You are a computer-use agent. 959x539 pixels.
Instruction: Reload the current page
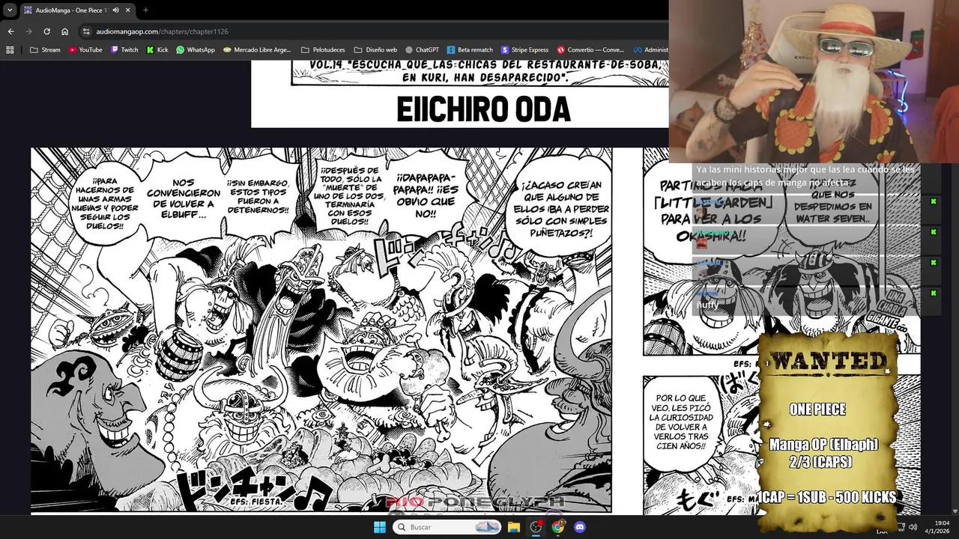pyautogui.click(x=46, y=31)
